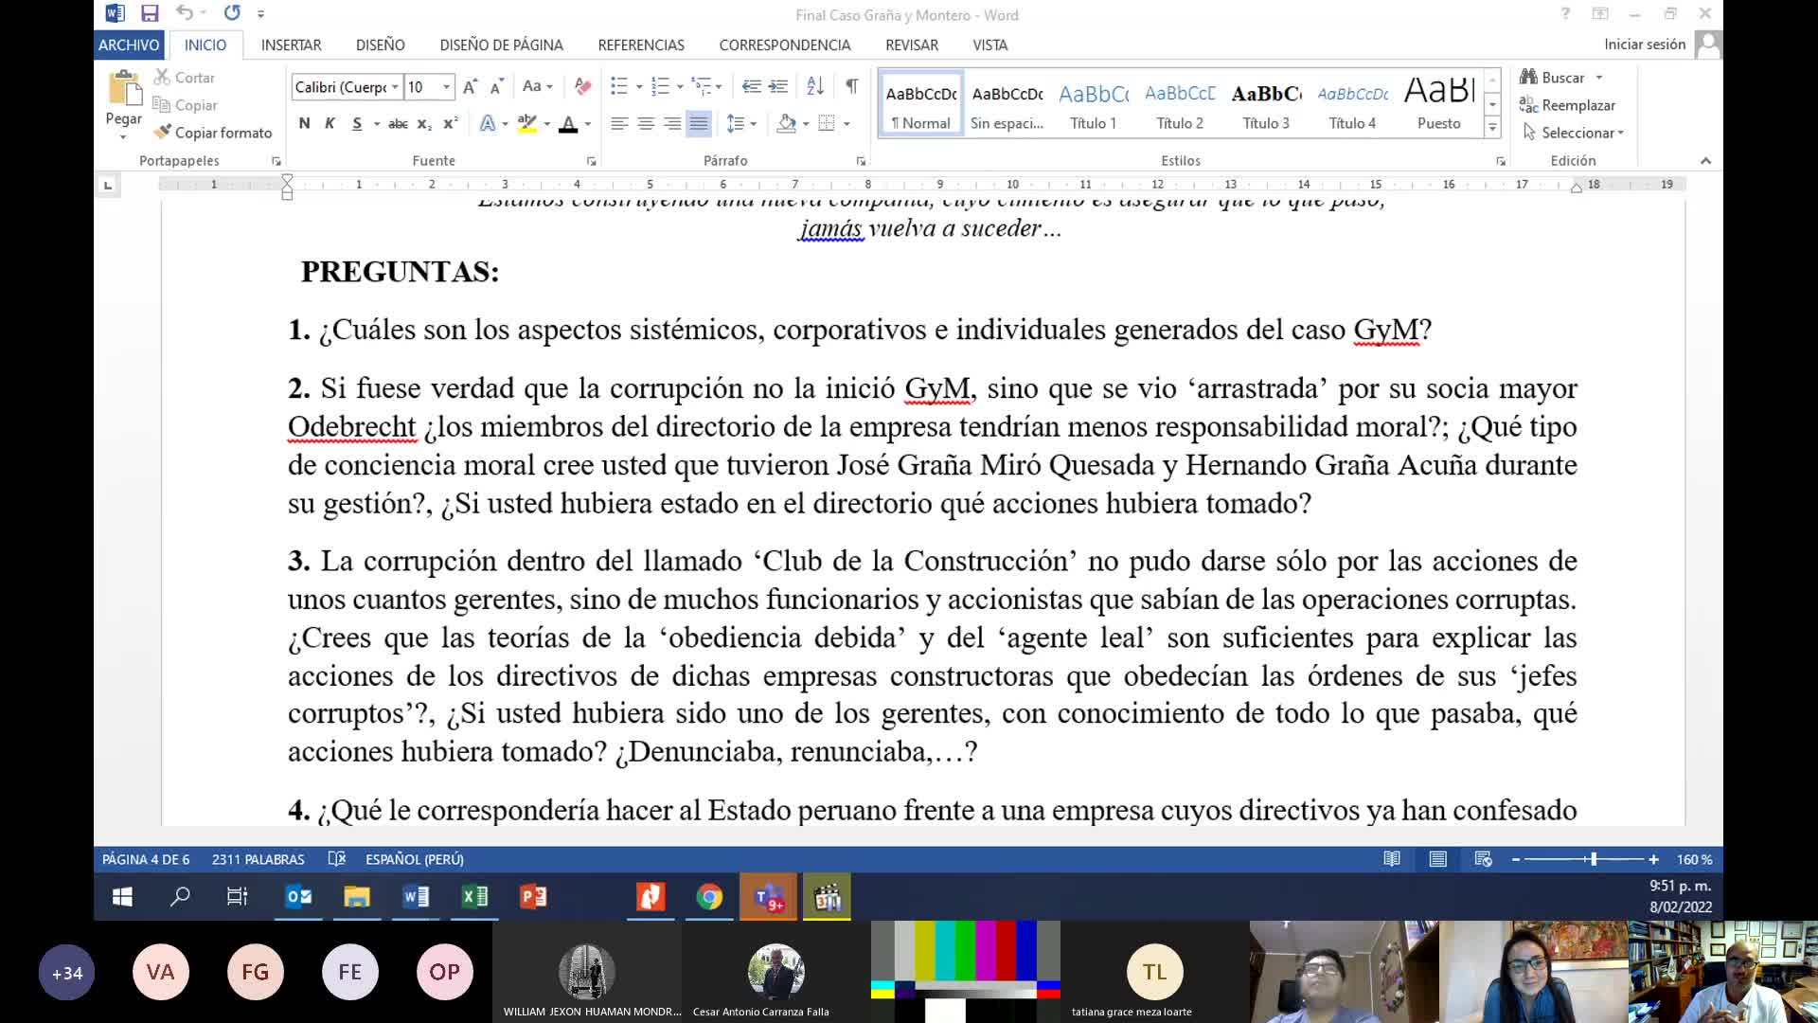Click the zoom slider in the status bar
The image size is (1818, 1023).
pyautogui.click(x=1584, y=859)
